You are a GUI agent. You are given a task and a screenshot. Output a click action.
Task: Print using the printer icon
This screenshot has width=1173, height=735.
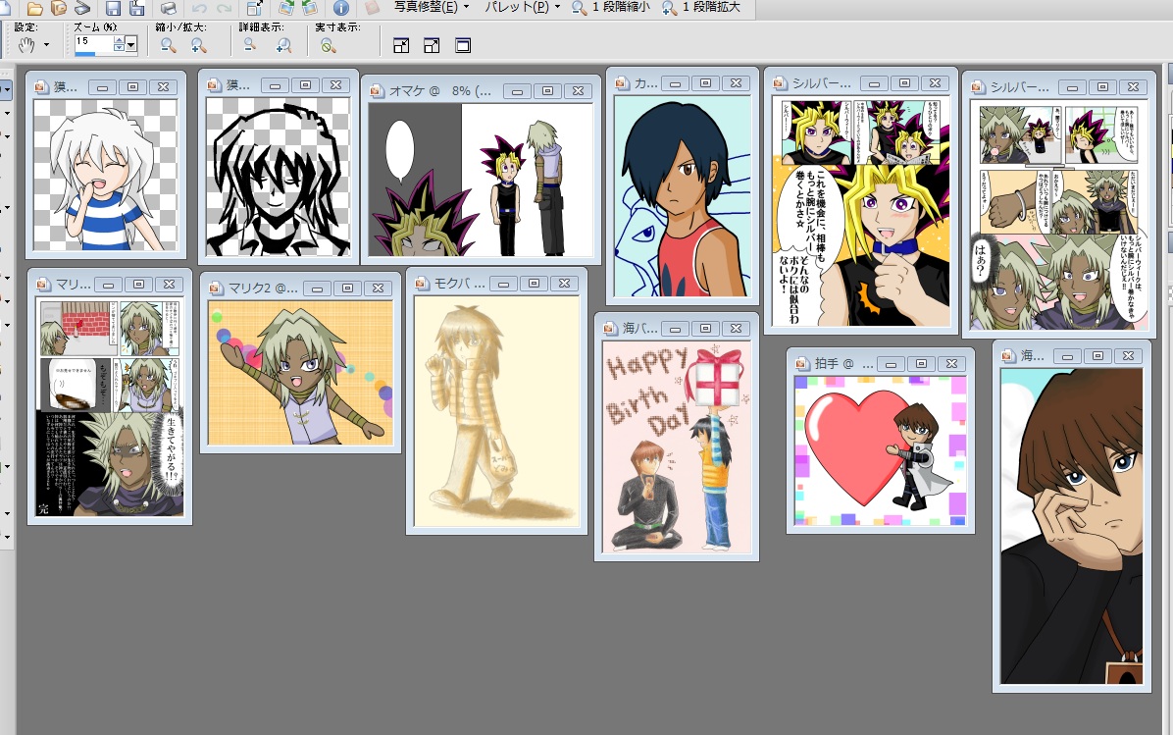point(169,8)
